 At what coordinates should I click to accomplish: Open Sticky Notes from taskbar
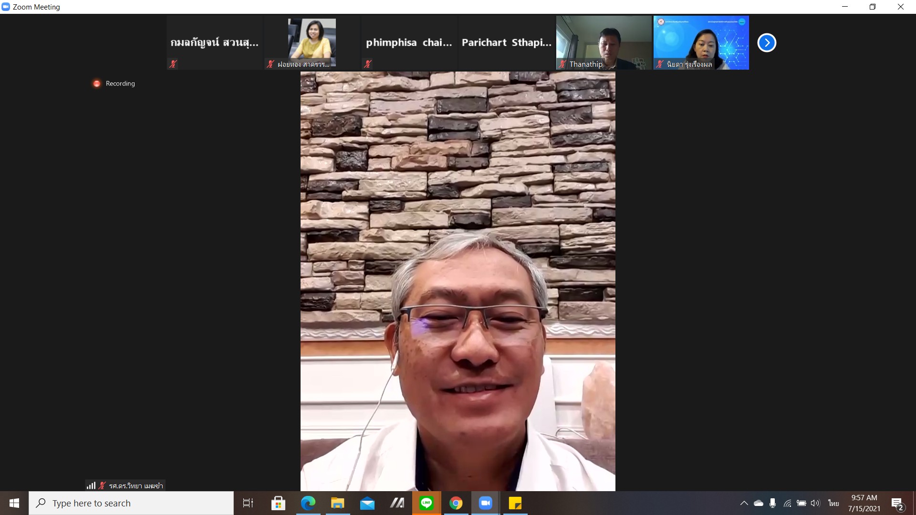[x=515, y=503]
